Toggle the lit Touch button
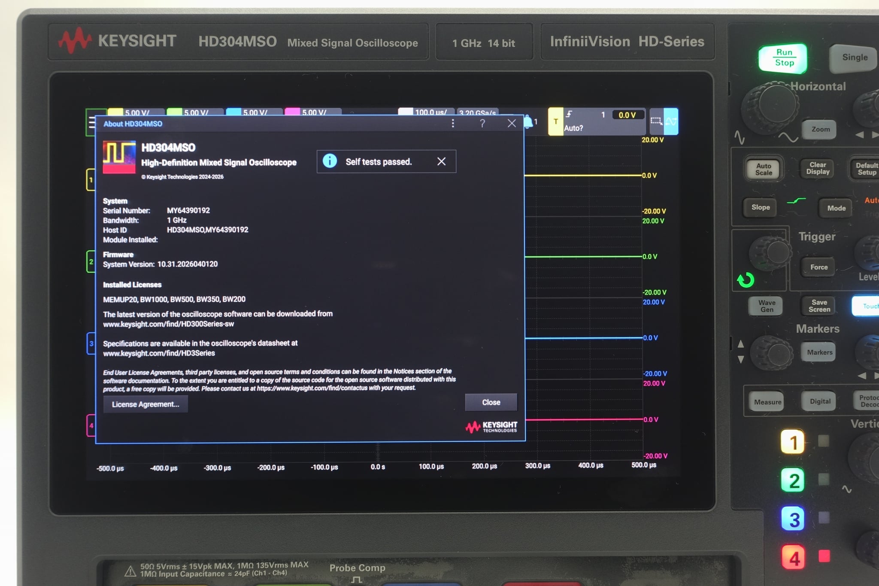Screen dimensions: 879x586 click(866, 306)
